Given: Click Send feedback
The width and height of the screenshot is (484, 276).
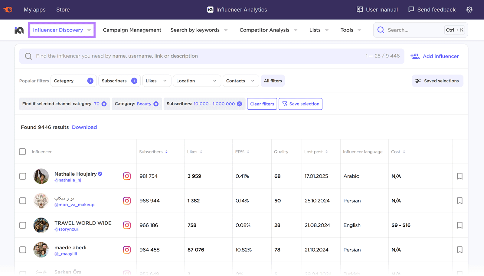Looking at the screenshot, I should [x=432, y=9].
